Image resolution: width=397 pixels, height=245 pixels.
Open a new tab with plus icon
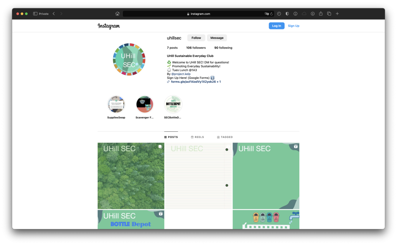(337, 14)
